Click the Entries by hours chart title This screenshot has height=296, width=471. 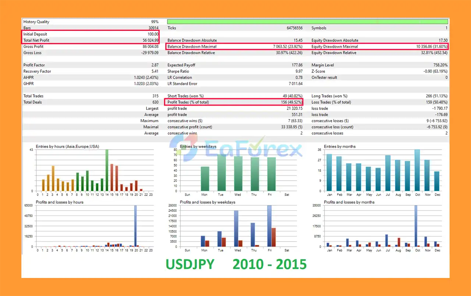(67, 146)
